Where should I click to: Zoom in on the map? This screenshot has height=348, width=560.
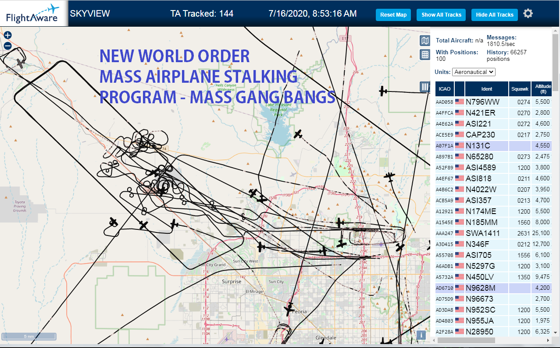(x=7, y=35)
